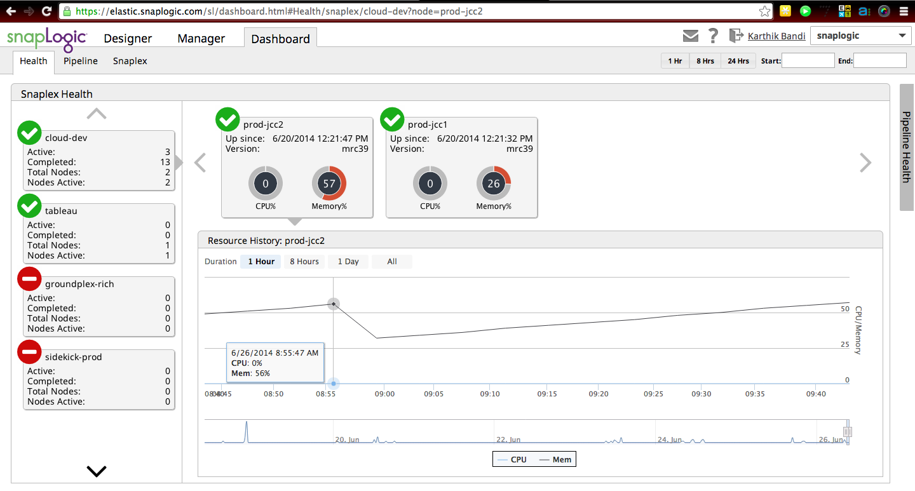Click the browser back arrow

(11, 11)
